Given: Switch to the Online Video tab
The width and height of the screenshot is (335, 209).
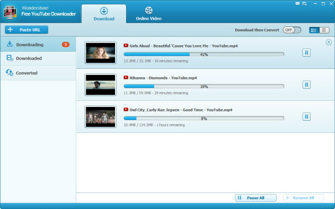Looking at the screenshot, I should [149, 14].
